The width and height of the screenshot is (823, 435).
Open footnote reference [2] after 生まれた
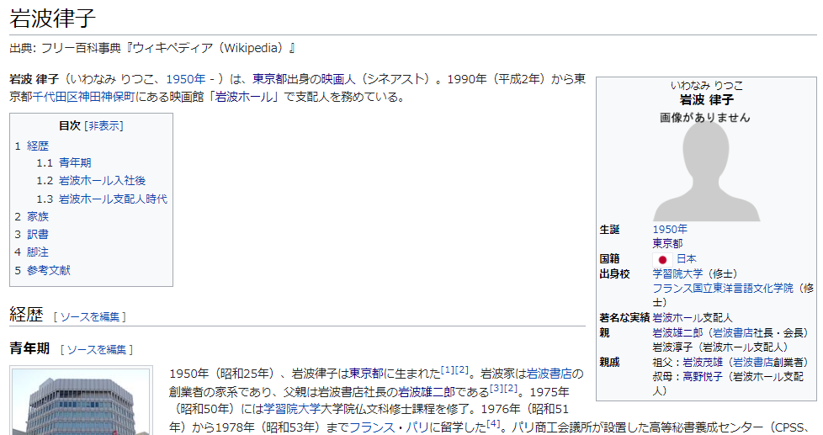pyautogui.click(x=461, y=370)
